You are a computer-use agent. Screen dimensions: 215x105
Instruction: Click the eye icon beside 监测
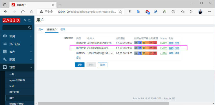[x=5, y=36]
